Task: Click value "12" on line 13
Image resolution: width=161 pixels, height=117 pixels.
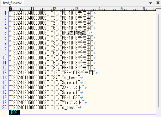Action: pyautogui.click(x=55, y=73)
